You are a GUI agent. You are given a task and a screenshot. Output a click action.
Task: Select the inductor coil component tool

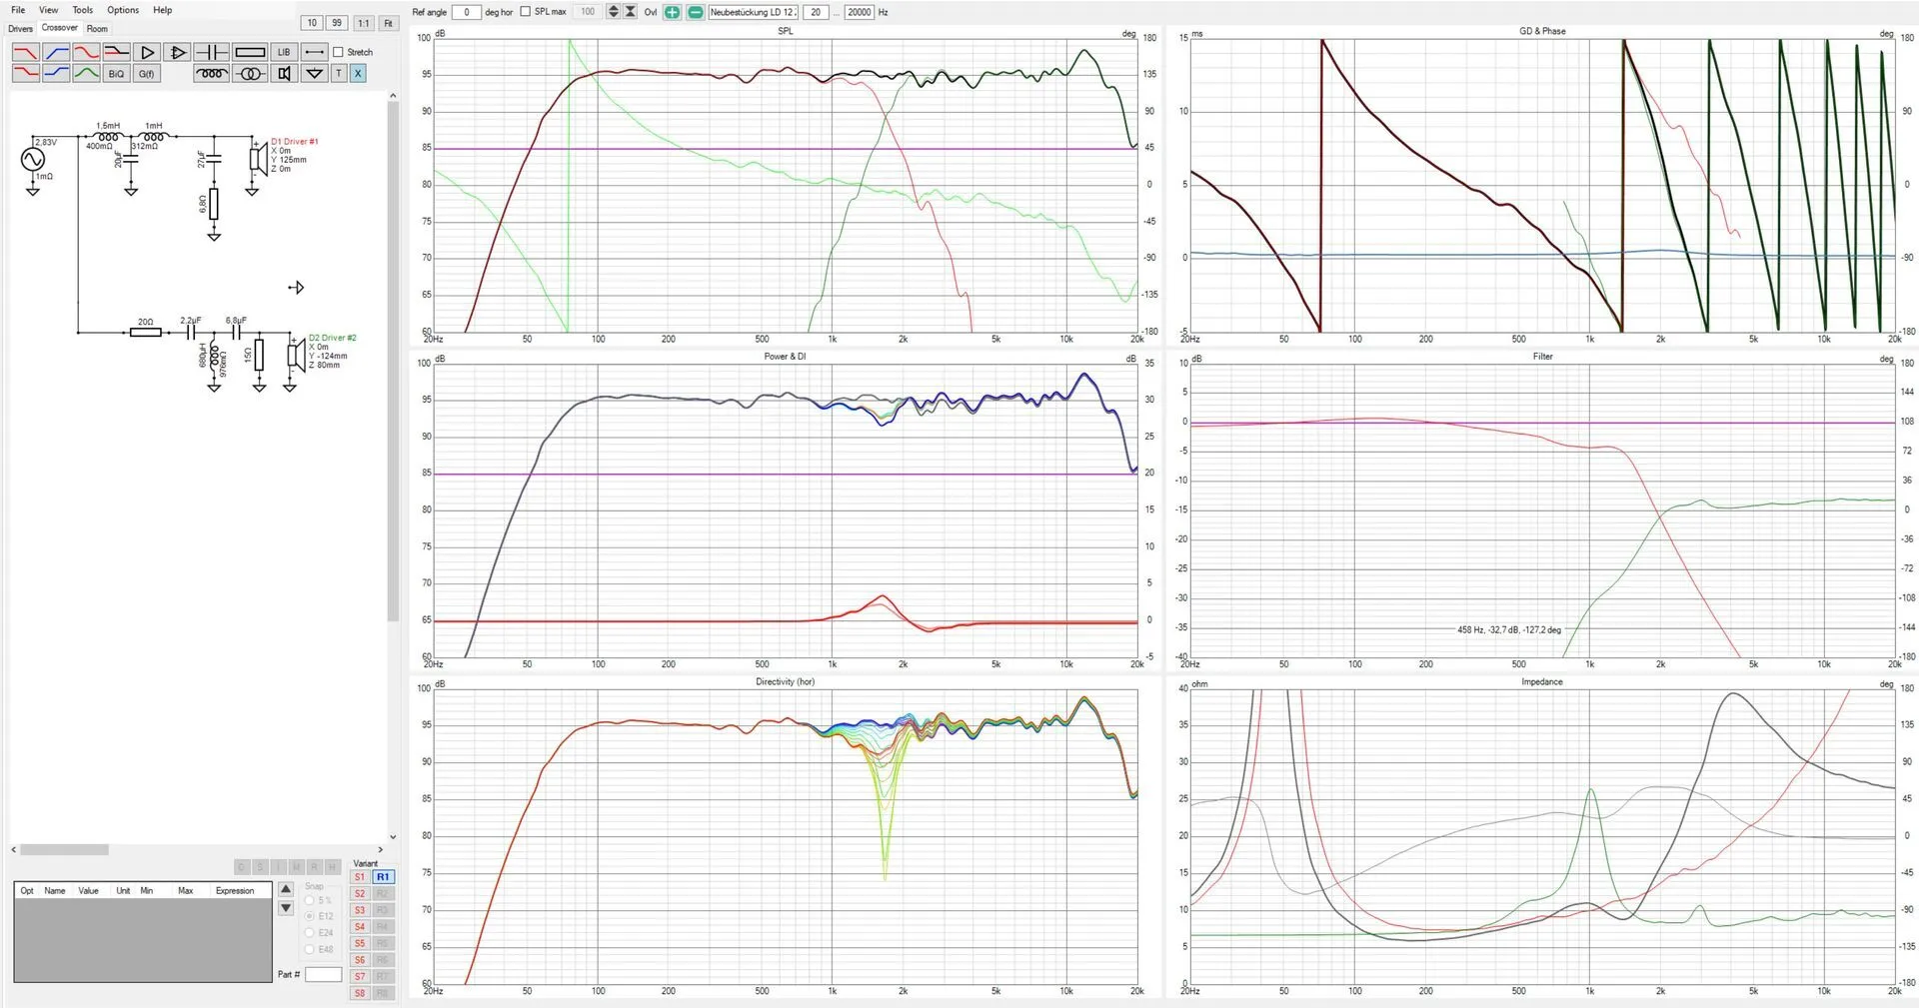pyautogui.click(x=212, y=73)
